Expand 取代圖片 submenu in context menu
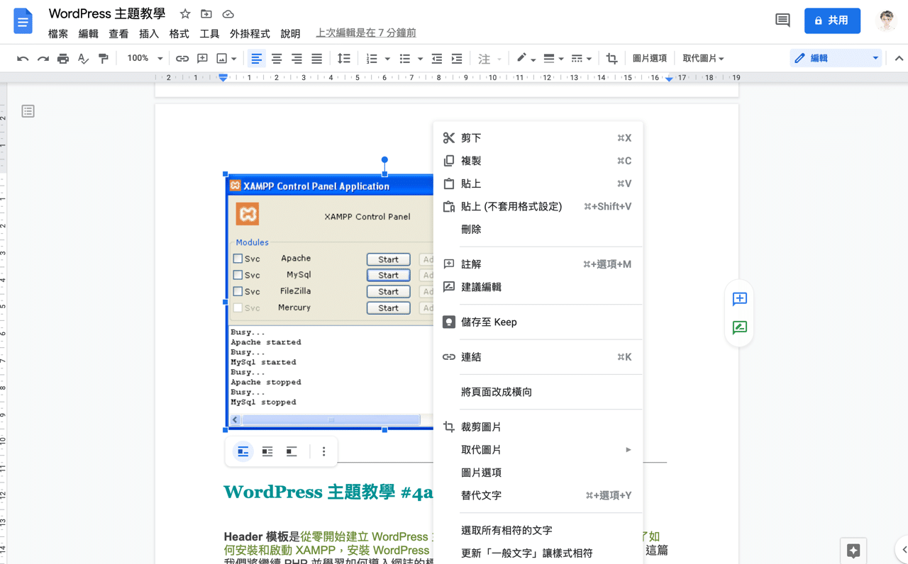908x564 pixels. (x=538, y=450)
